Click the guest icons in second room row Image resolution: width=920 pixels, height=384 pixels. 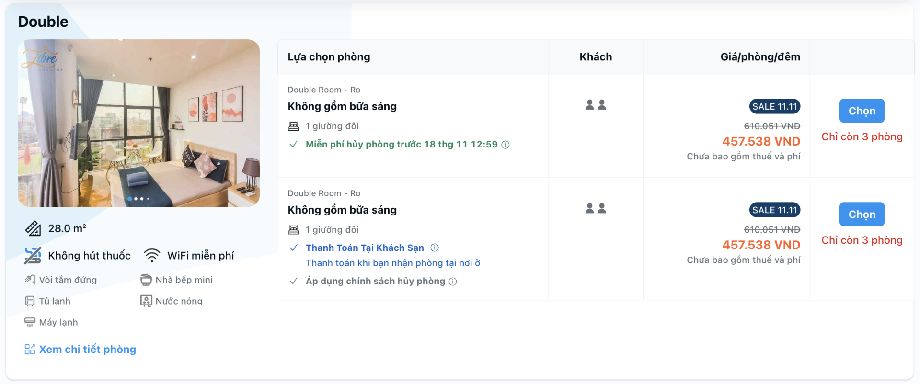[x=596, y=208]
